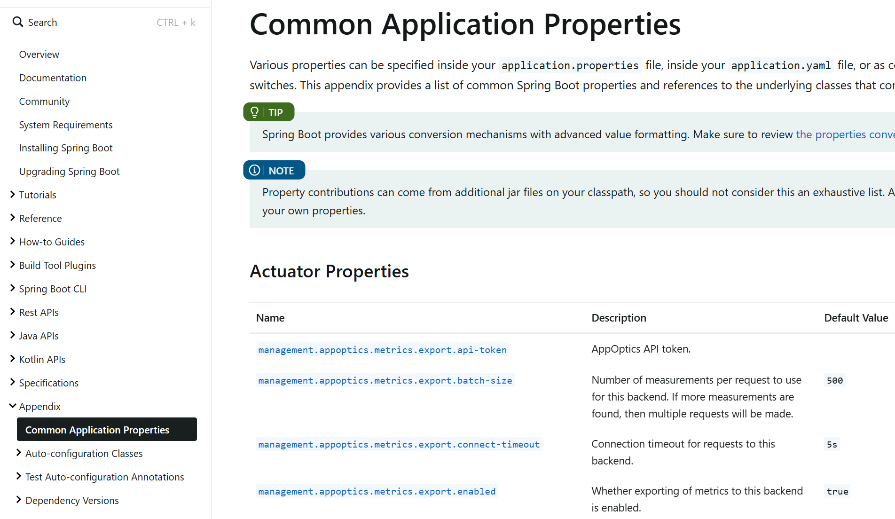The width and height of the screenshot is (895, 519).
Task: Click the default value 5s
Action: pyautogui.click(x=832, y=444)
